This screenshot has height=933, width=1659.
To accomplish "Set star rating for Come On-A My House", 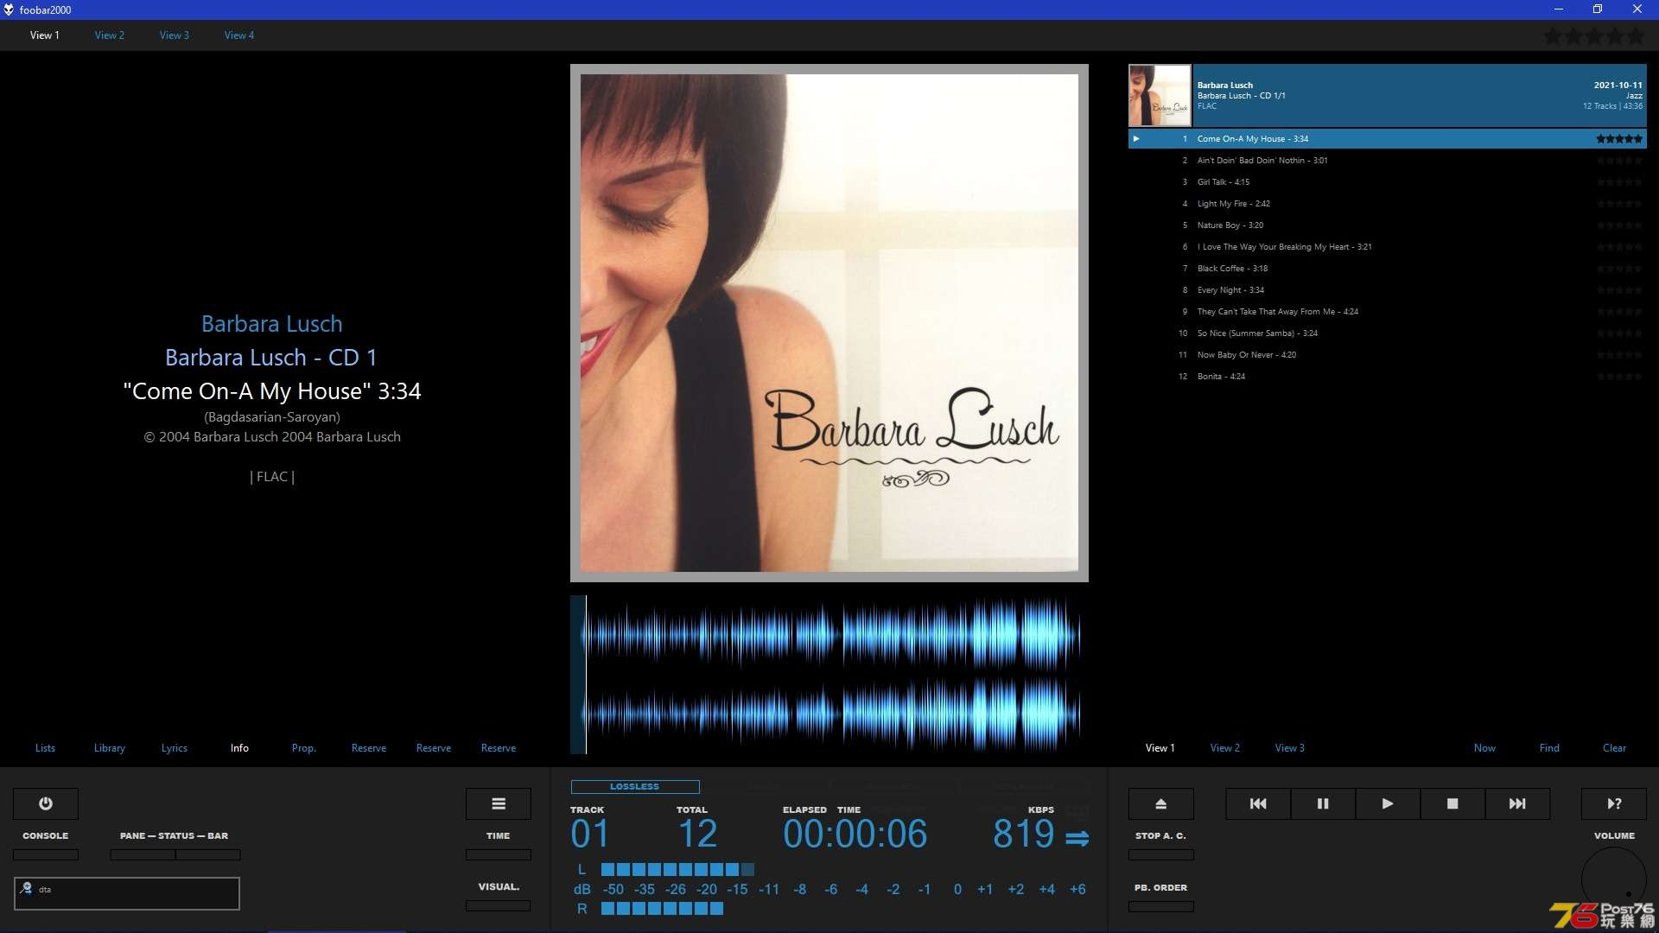I will click(x=1619, y=138).
